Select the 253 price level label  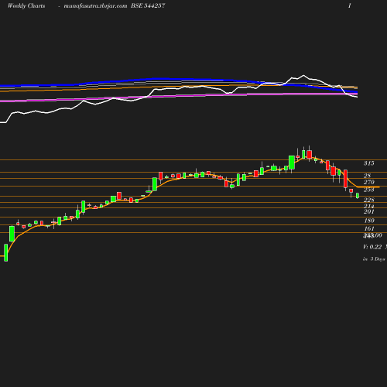coord(369,190)
